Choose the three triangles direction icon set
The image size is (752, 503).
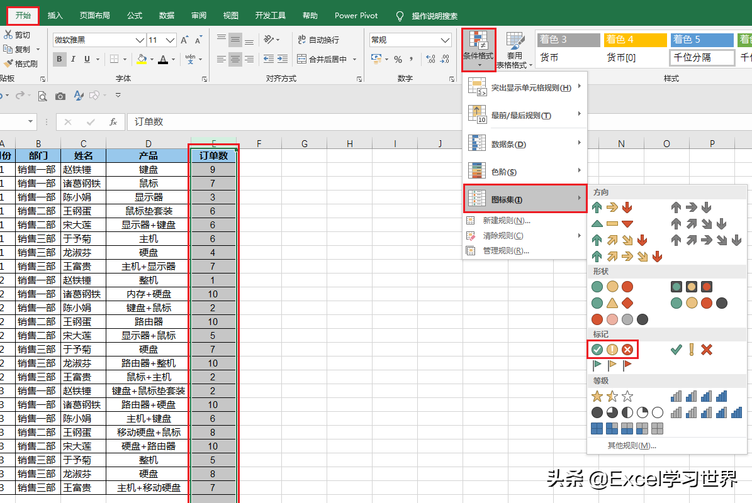tap(612, 223)
